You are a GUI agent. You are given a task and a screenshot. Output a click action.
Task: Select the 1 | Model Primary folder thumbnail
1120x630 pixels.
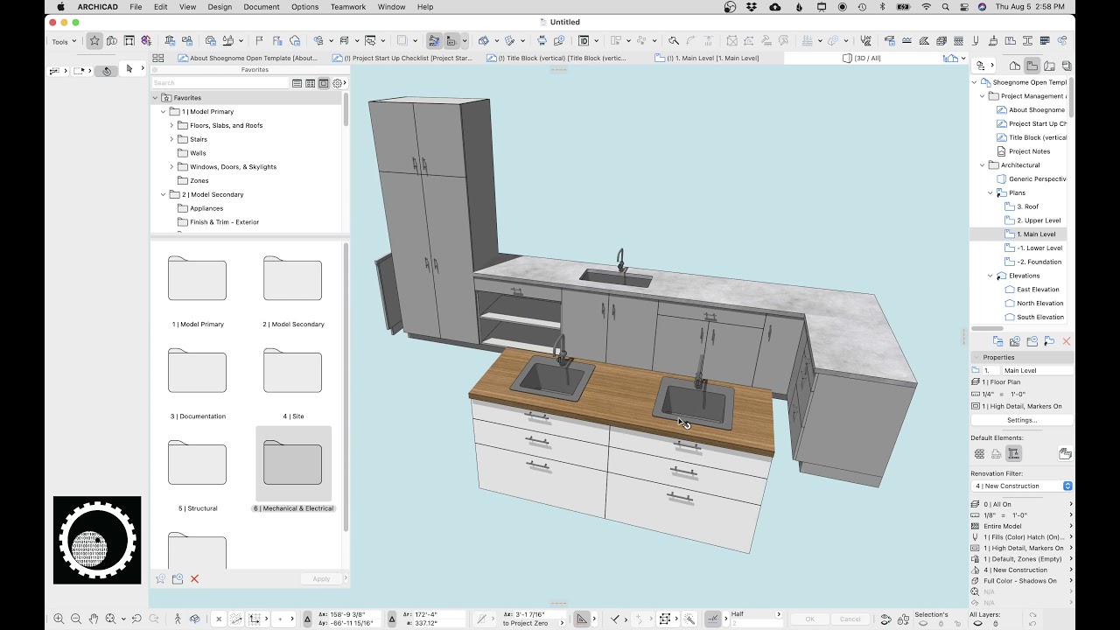197,278
